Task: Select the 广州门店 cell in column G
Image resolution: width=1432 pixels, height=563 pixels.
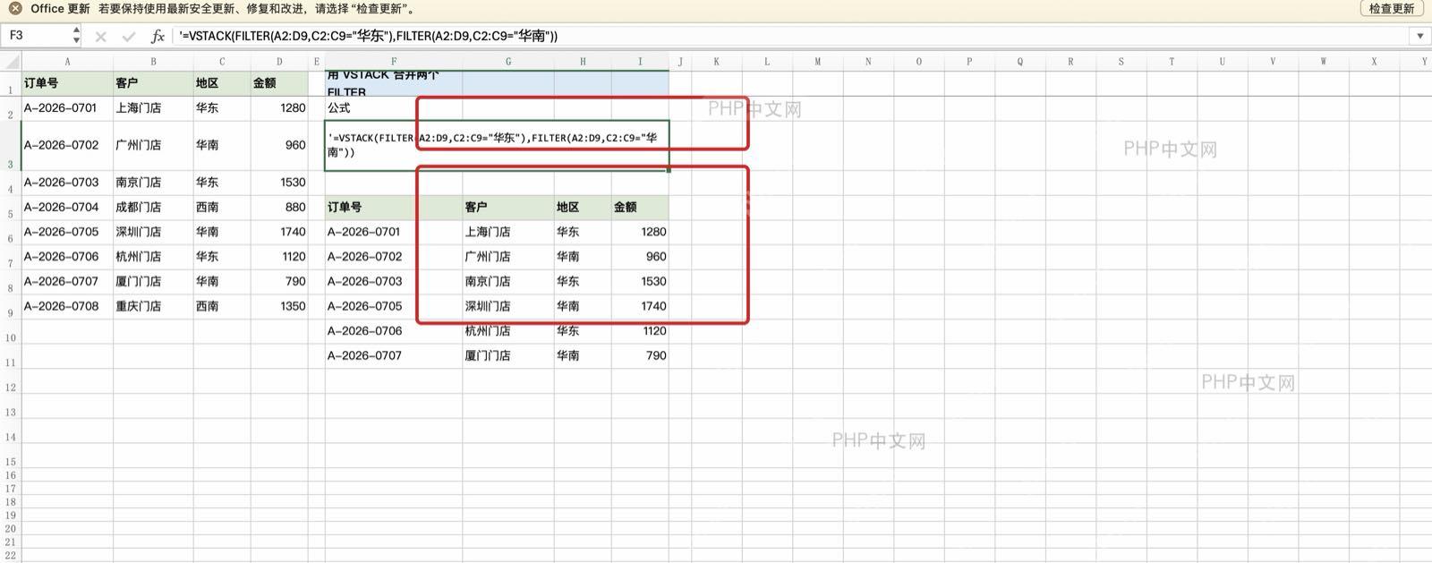Action: tap(508, 257)
